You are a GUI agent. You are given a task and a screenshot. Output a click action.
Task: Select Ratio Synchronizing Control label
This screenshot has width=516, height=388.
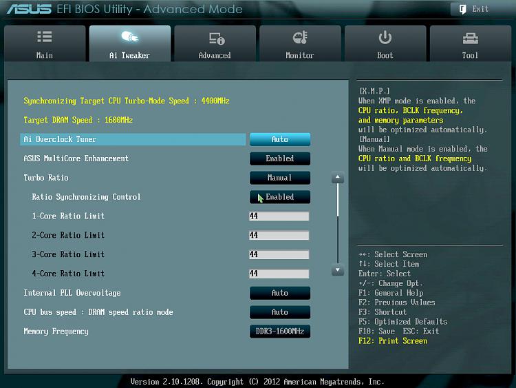[86, 197]
